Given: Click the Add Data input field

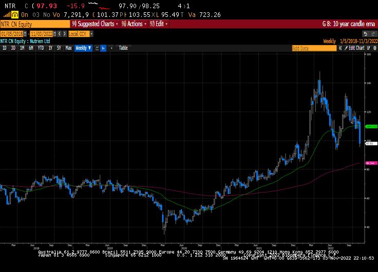Looking at the screenshot, I should tap(314, 48).
